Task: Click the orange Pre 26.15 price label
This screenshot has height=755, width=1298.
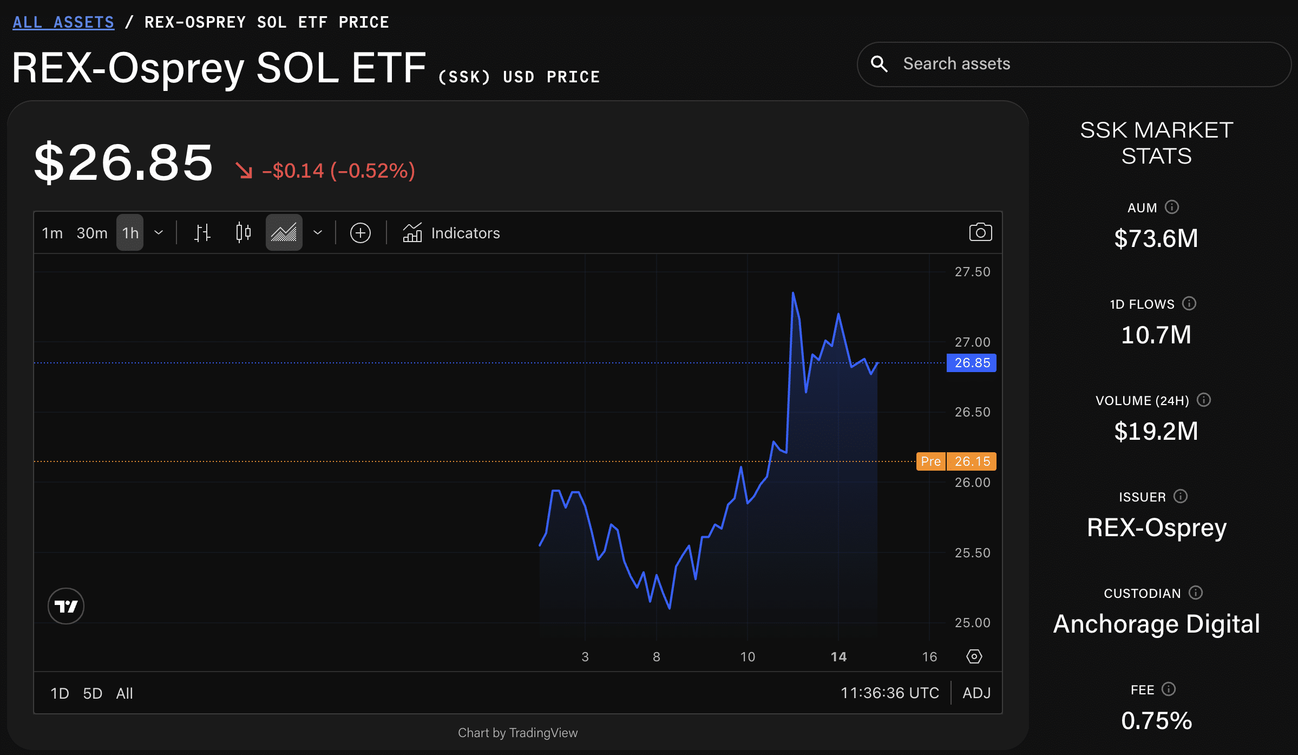Action: pyautogui.click(x=956, y=461)
